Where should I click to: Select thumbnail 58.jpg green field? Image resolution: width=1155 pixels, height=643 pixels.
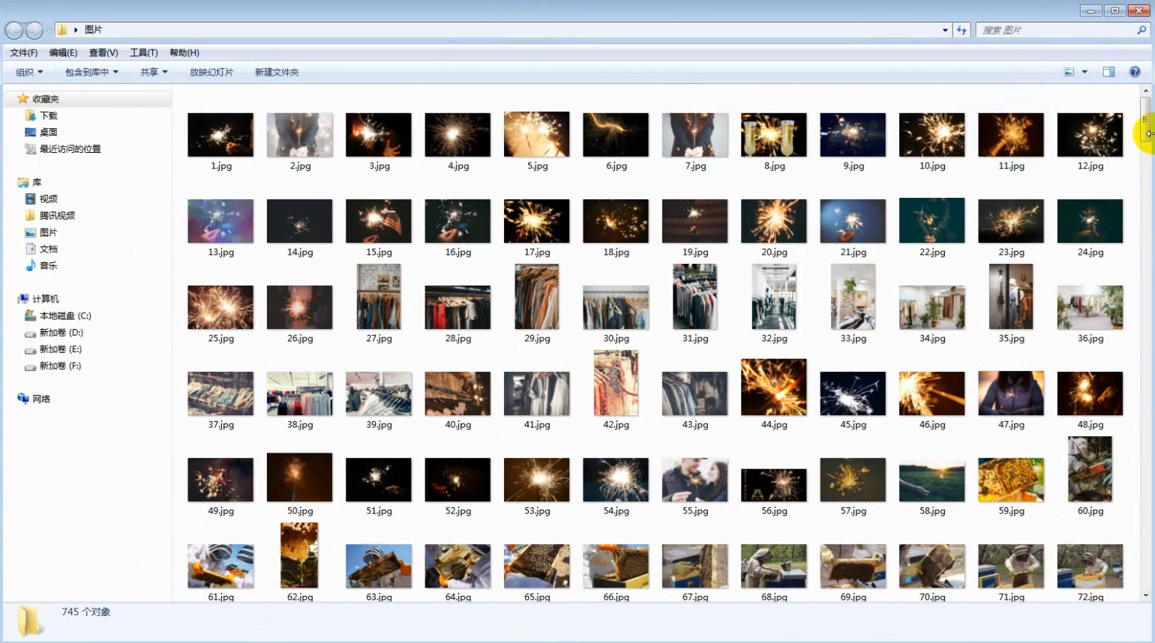tap(932, 483)
